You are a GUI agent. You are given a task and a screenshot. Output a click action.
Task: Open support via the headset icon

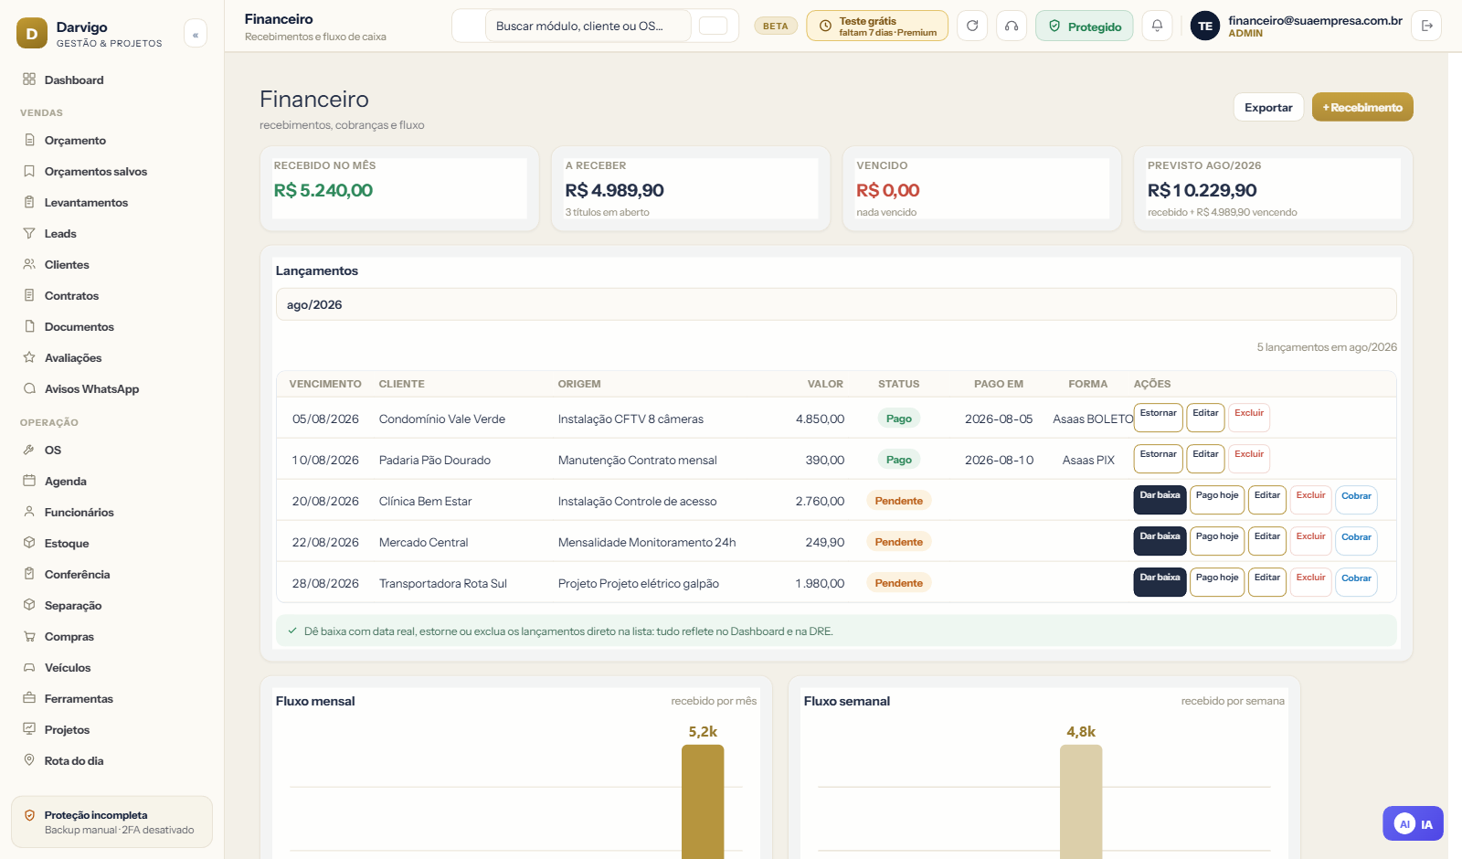(x=1012, y=26)
